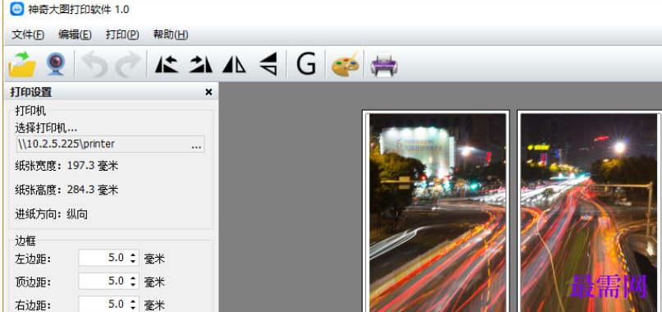Increase 左边距 value with up arrow
This screenshot has width=662, height=312.
pos(134,255)
